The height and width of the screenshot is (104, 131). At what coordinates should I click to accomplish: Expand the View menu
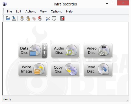point(43,11)
